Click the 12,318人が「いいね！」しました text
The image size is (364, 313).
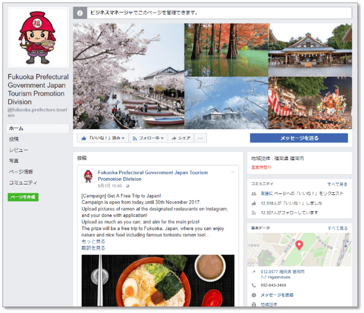point(292,204)
